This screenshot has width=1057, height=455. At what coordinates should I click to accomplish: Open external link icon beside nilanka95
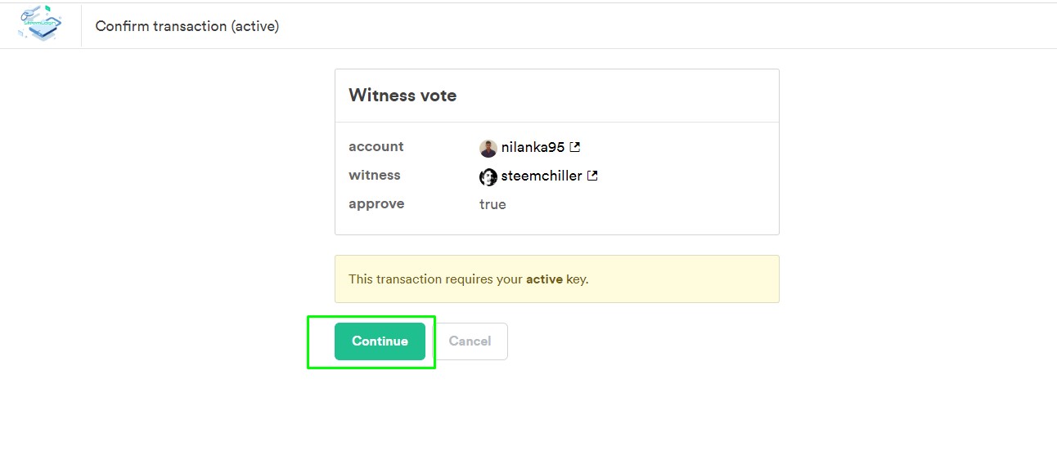(575, 147)
